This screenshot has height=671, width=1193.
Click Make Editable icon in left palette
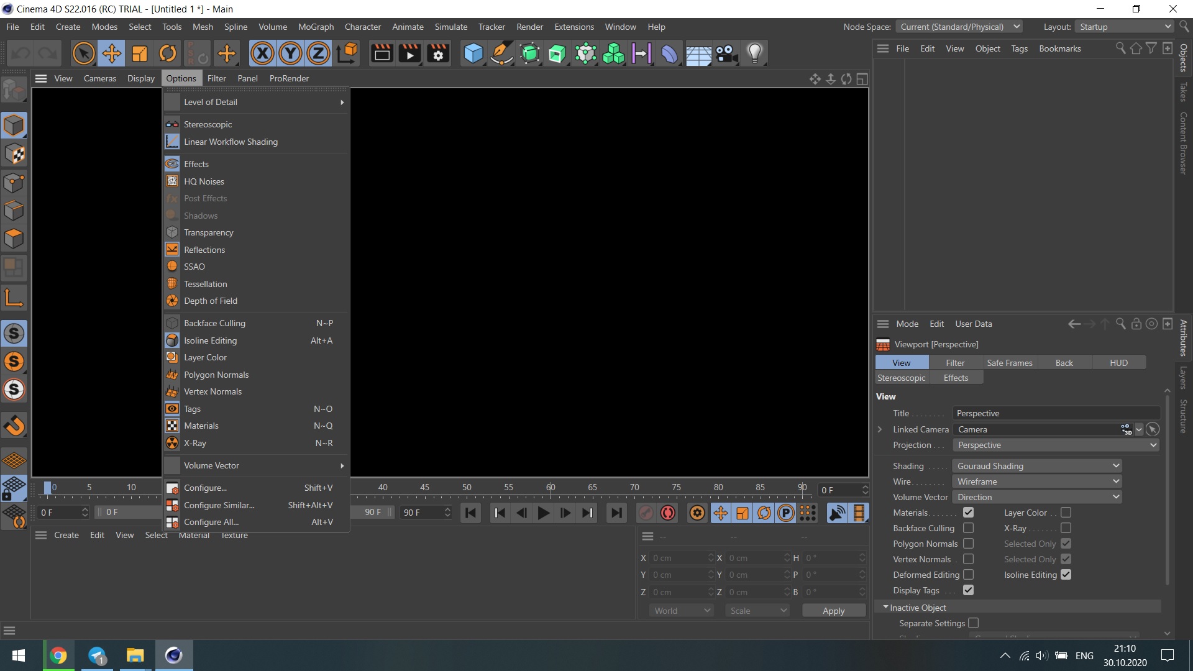click(14, 91)
